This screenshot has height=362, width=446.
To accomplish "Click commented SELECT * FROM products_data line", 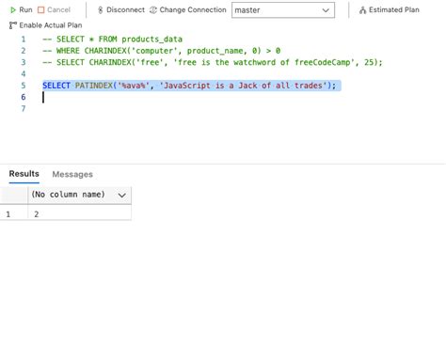I will click(x=112, y=39).
